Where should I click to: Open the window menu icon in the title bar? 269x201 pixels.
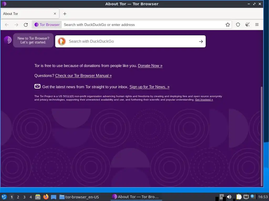click(x=4, y=4)
